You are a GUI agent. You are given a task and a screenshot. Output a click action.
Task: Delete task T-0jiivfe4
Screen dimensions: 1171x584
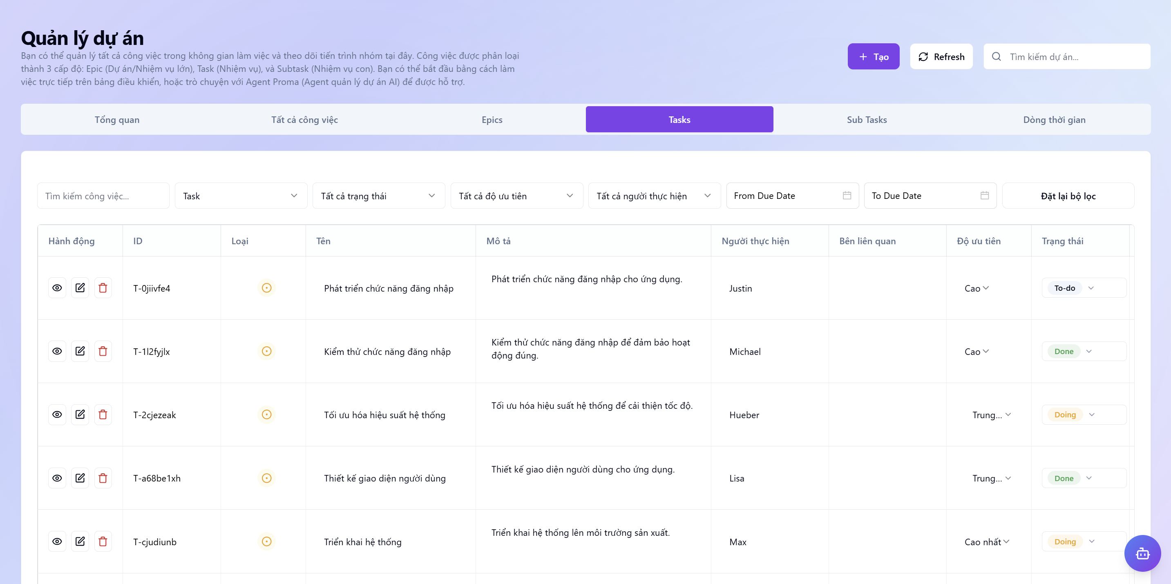[x=103, y=288]
